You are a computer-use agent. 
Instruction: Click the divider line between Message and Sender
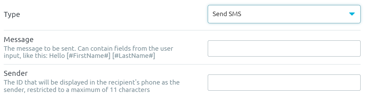[x=182, y=64]
